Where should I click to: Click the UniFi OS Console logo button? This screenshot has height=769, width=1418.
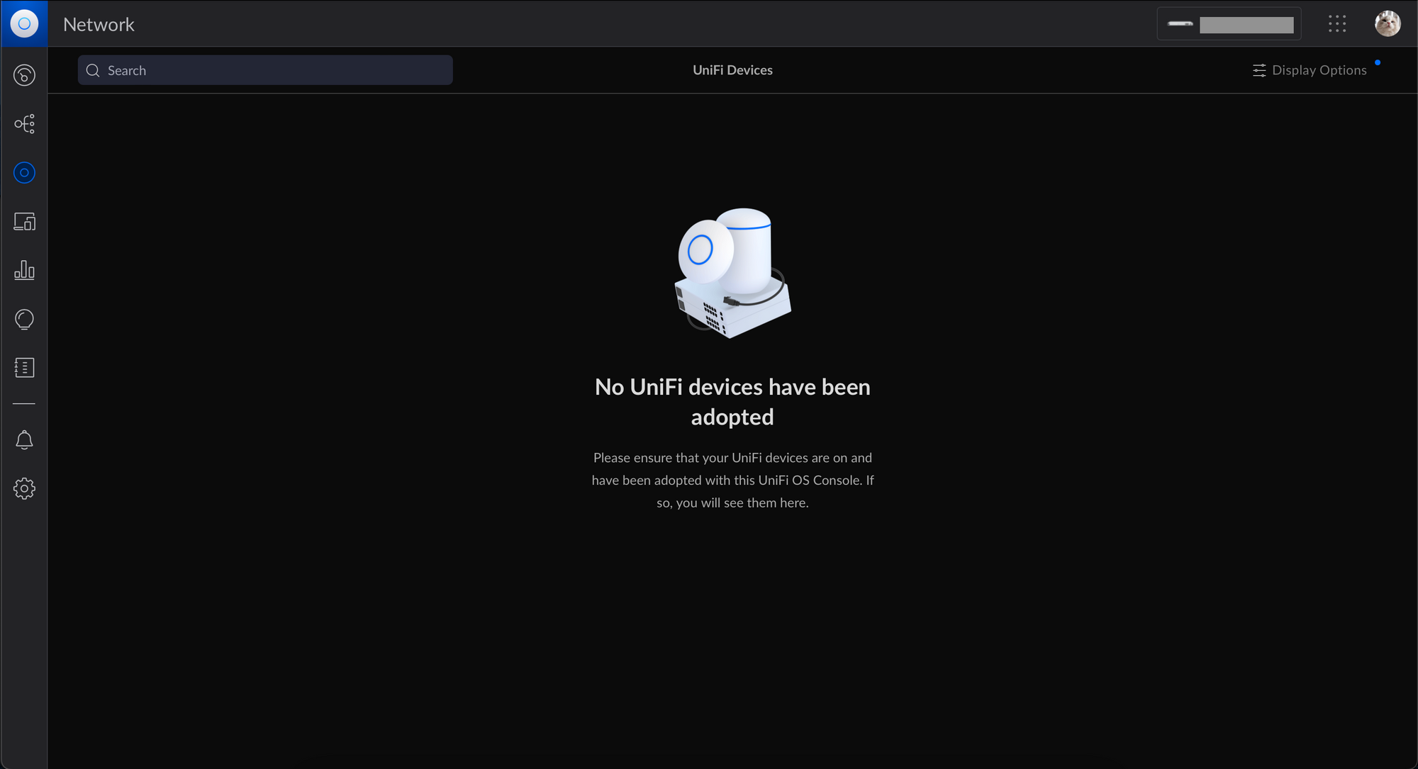pos(25,23)
